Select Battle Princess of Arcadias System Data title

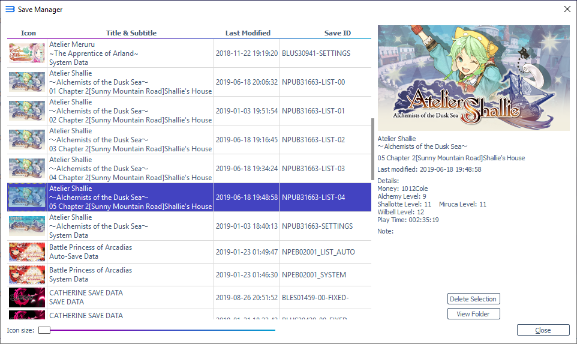click(131, 275)
